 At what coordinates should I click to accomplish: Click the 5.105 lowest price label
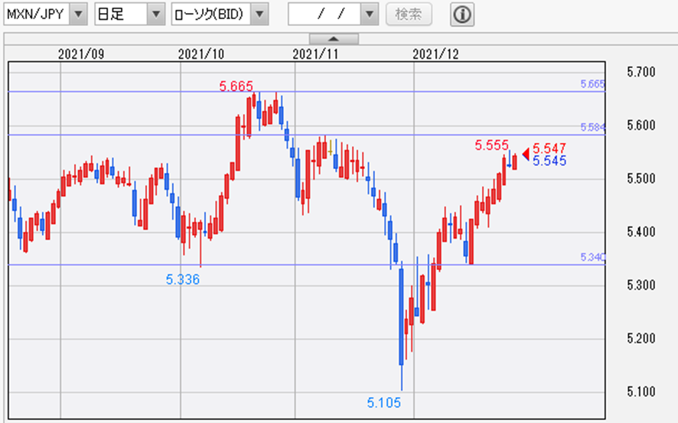coord(383,403)
